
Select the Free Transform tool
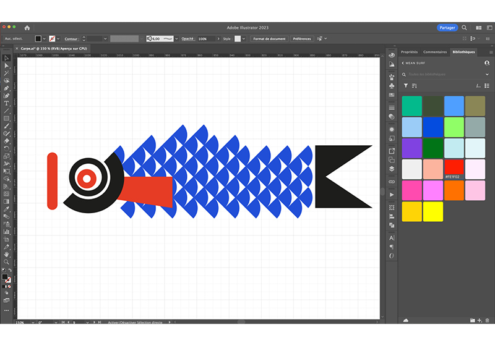tap(6, 171)
